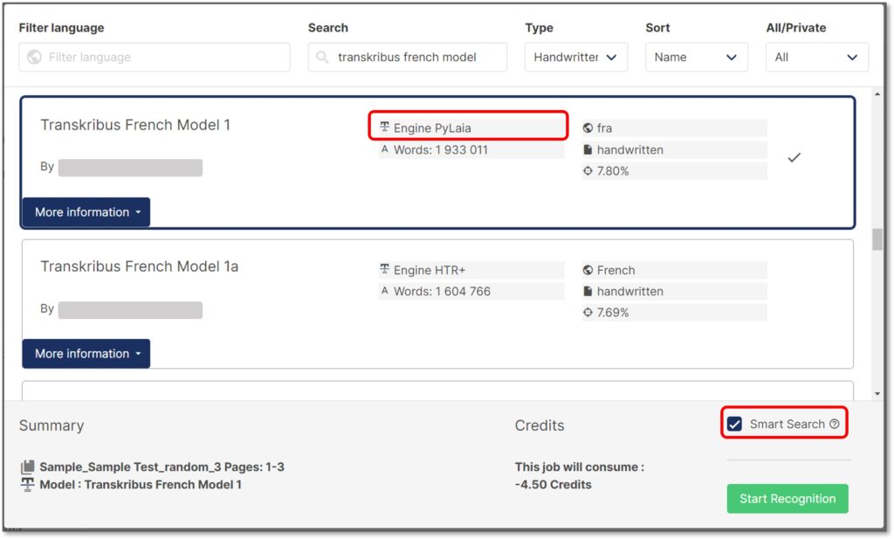Viewport: 894px width, 539px height.
Task: Click Words: 1 933 011 text
Action: [441, 150]
